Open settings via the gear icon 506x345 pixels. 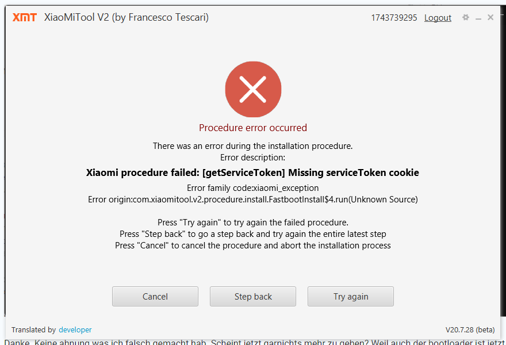click(x=466, y=18)
